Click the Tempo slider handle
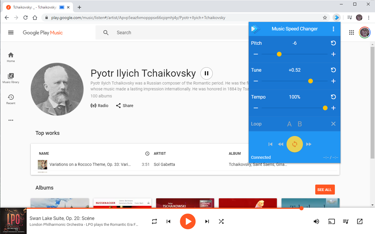375x234 pixels. 325,108
